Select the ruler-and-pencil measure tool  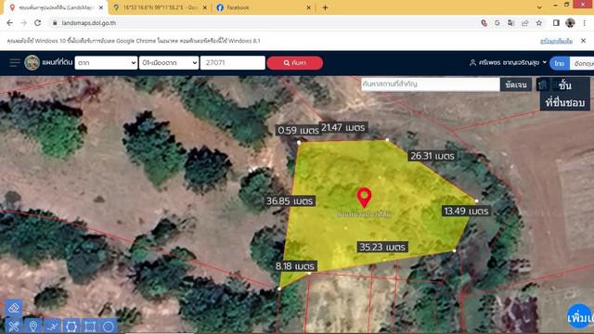pyautogui.click(x=14, y=326)
